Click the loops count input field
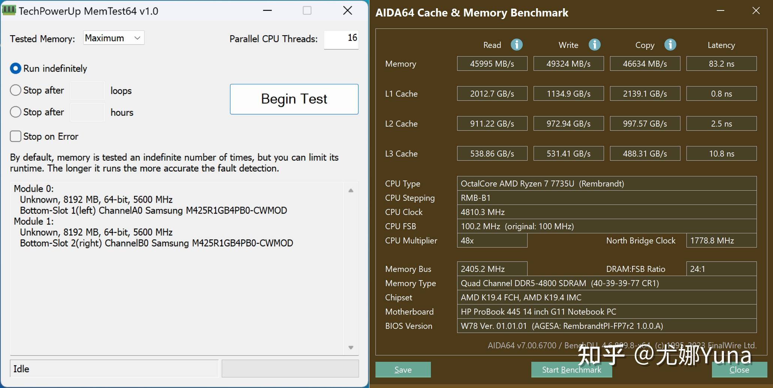Viewport: 773px width, 388px height. point(88,90)
